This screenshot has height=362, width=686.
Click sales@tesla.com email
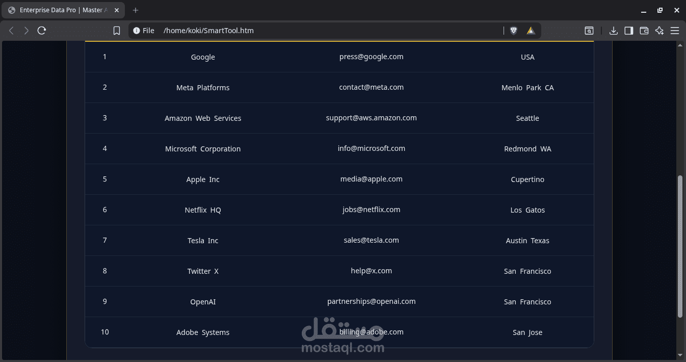371,240
